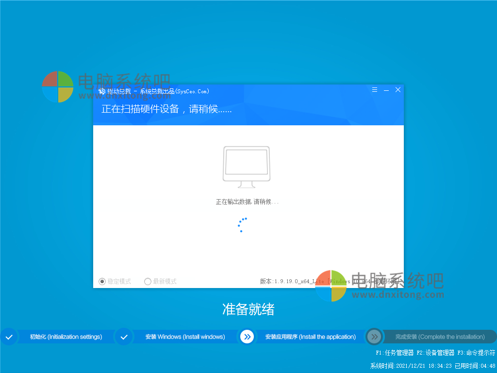This screenshot has width=497, height=373.
Task: Click the double-arrow icon before 安装应用程序
Action: pos(247,337)
